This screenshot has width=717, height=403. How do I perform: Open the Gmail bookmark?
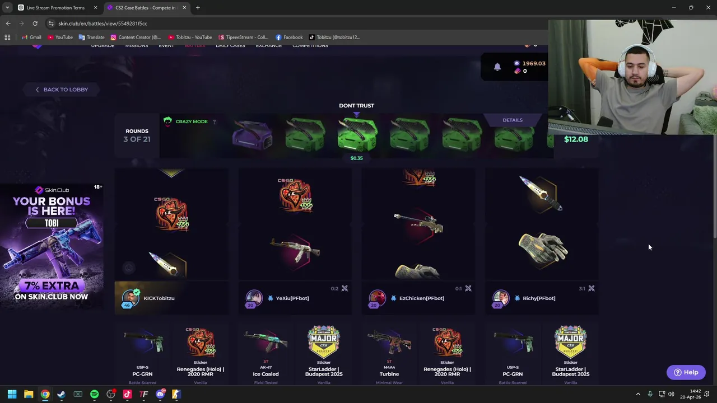(31, 38)
